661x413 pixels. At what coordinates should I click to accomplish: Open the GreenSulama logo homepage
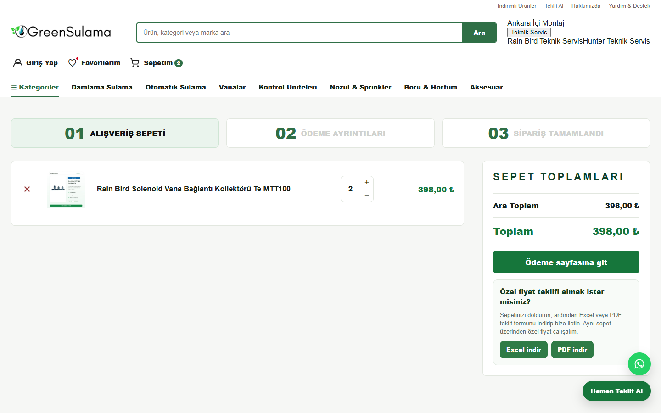click(x=61, y=32)
